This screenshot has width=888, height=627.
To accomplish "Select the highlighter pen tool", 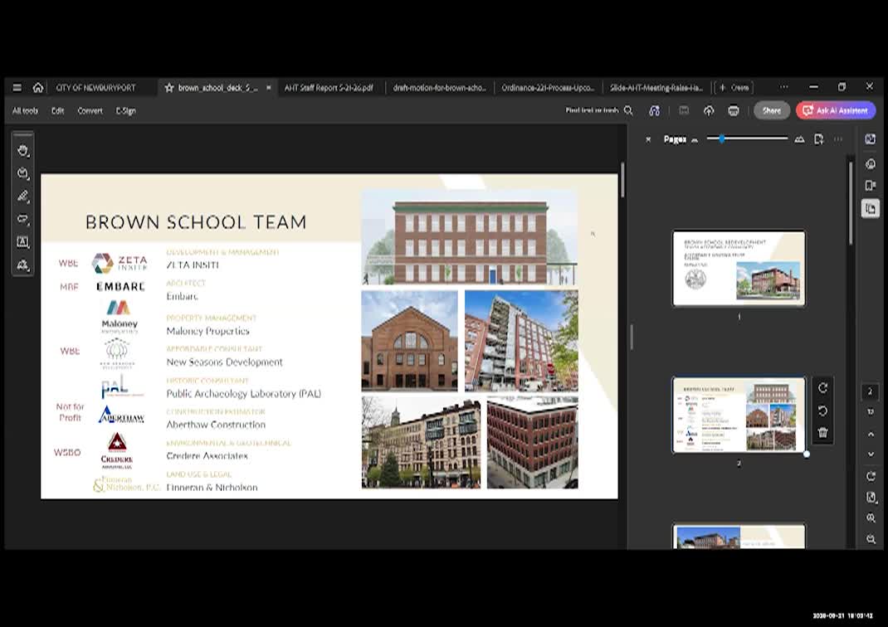I will pos(22,197).
